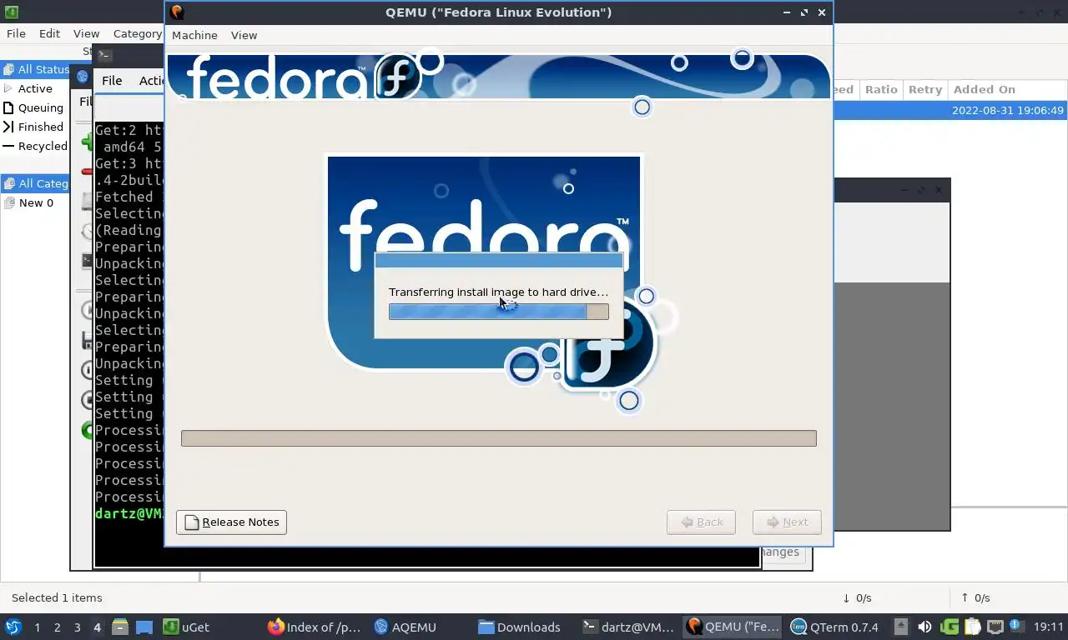Open the system start menu icon
1068x640 pixels.
13,627
